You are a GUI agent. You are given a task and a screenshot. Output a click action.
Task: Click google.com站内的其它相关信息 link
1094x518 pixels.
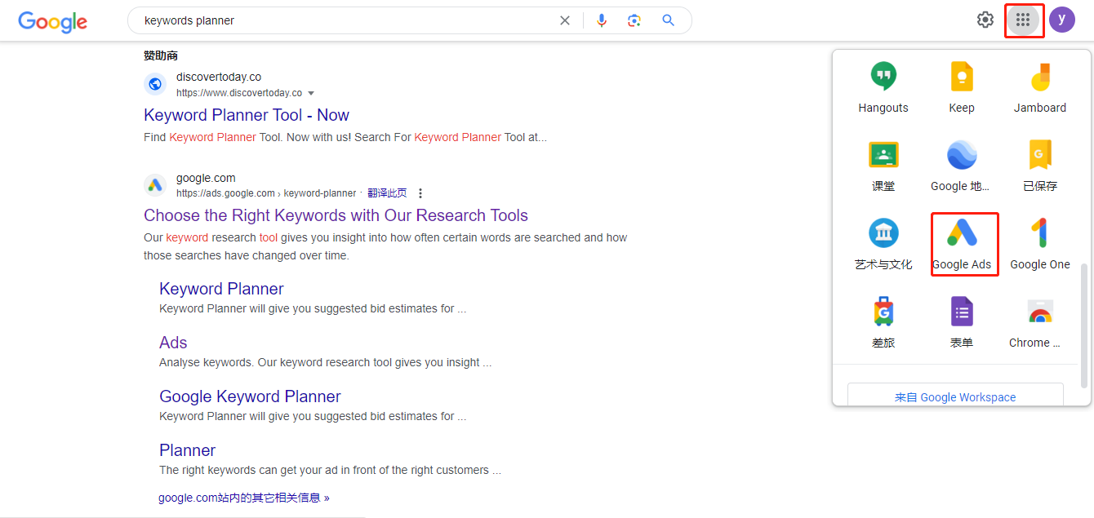click(x=244, y=498)
